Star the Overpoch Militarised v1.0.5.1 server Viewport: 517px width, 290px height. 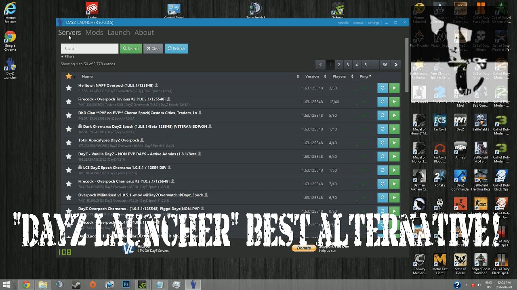pos(69,197)
